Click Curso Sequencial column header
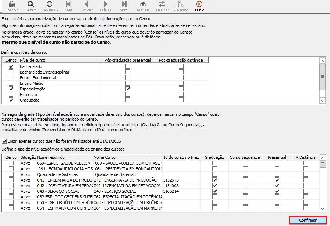Viewport: 330px width, 226px height. (245, 157)
